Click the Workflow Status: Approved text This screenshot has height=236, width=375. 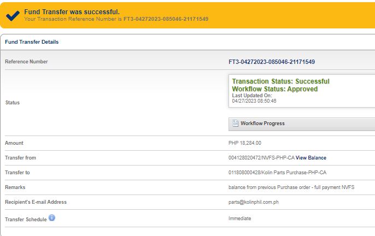tap(274, 89)
